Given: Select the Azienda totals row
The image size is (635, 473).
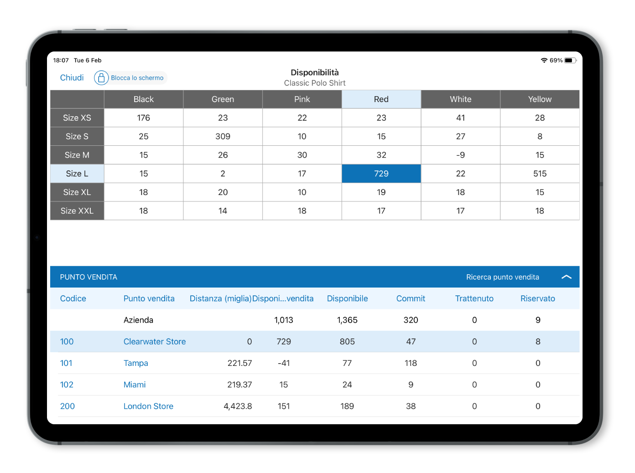Looking at the screenshot, I should tap(315, 320).
